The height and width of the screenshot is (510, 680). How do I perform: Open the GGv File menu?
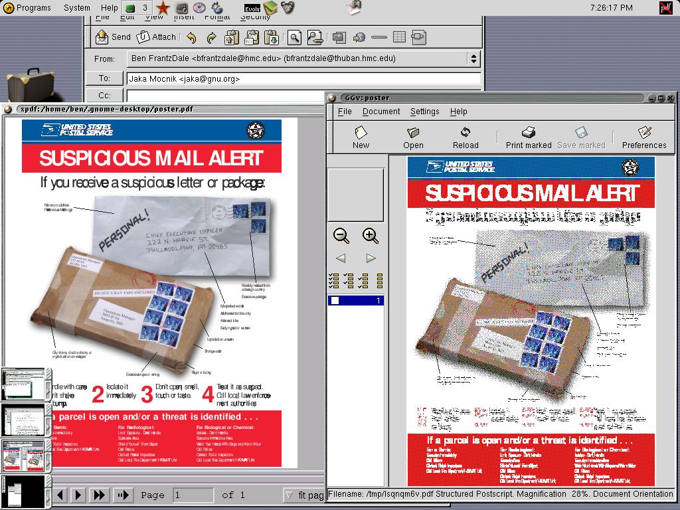click(x=345, y=112)
